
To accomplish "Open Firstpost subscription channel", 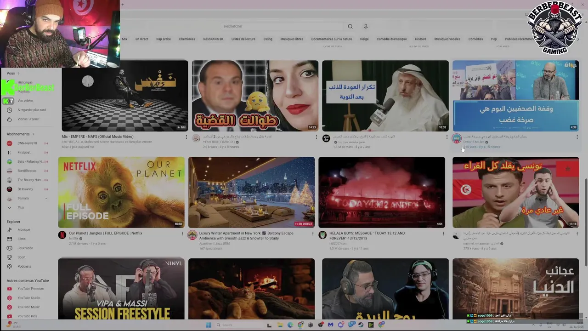I will (x=28, y=152).
